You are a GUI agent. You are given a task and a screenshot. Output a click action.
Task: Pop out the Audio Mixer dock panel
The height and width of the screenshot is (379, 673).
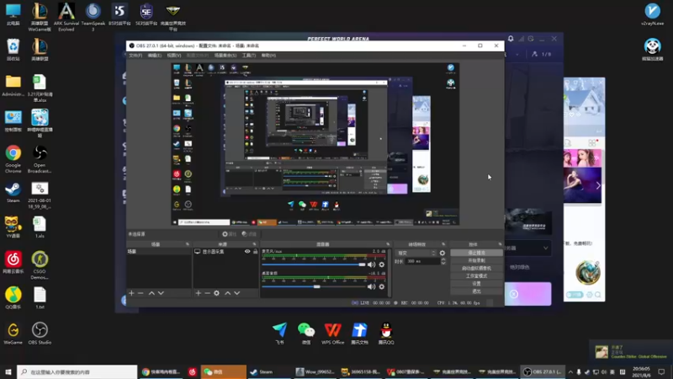point(388,244)
